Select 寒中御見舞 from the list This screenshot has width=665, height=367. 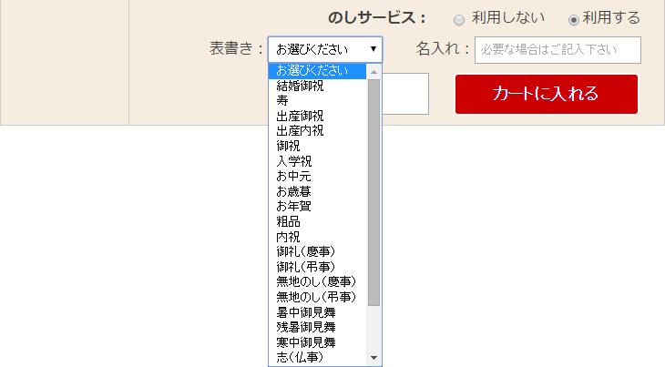pos(317,342)
